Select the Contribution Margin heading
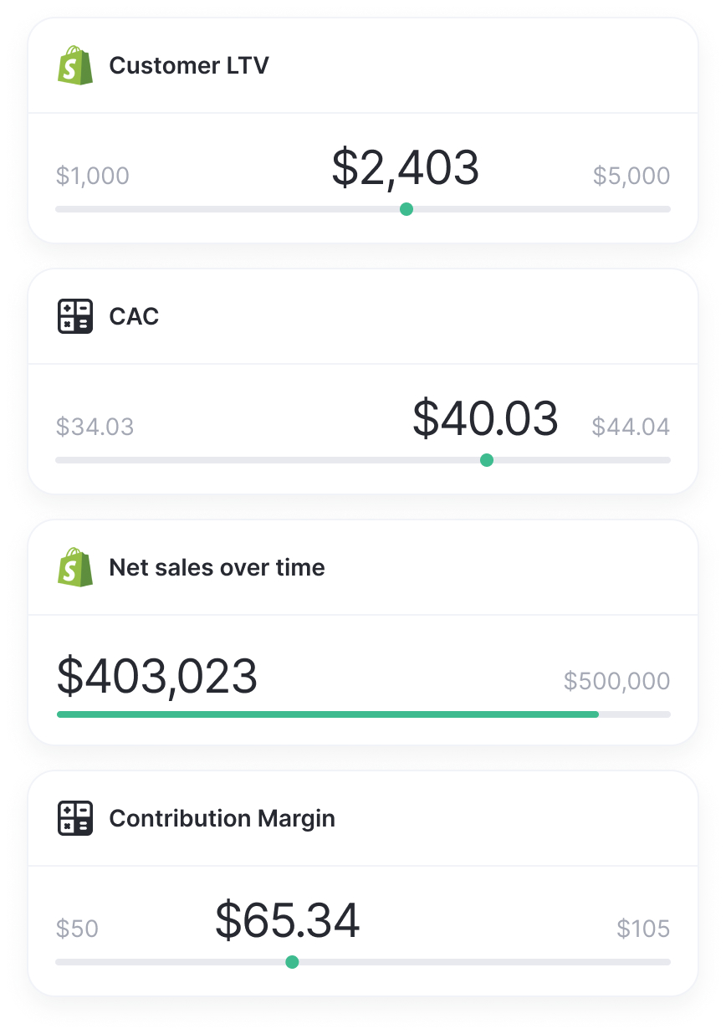This screenshot has height=1034, width=726. pyautogui.click(x=222, y=818)
